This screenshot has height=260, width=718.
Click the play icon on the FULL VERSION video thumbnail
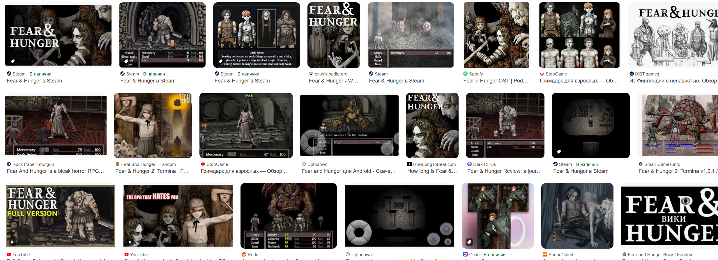[12, 242]
